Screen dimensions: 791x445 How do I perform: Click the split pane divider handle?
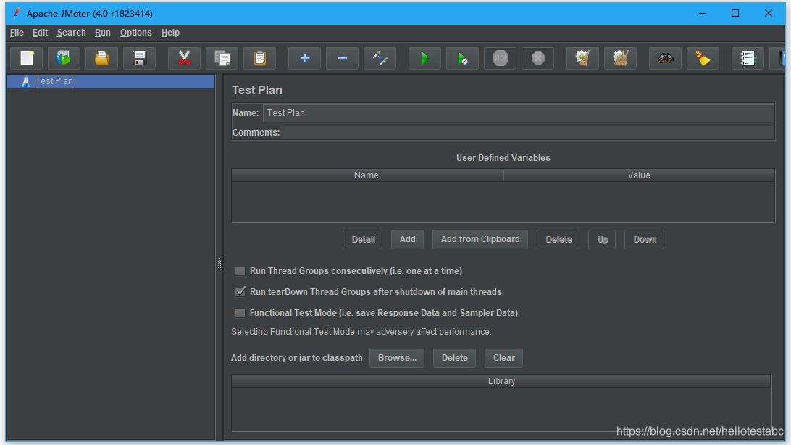pyautogui.click(x=219, y=263)
